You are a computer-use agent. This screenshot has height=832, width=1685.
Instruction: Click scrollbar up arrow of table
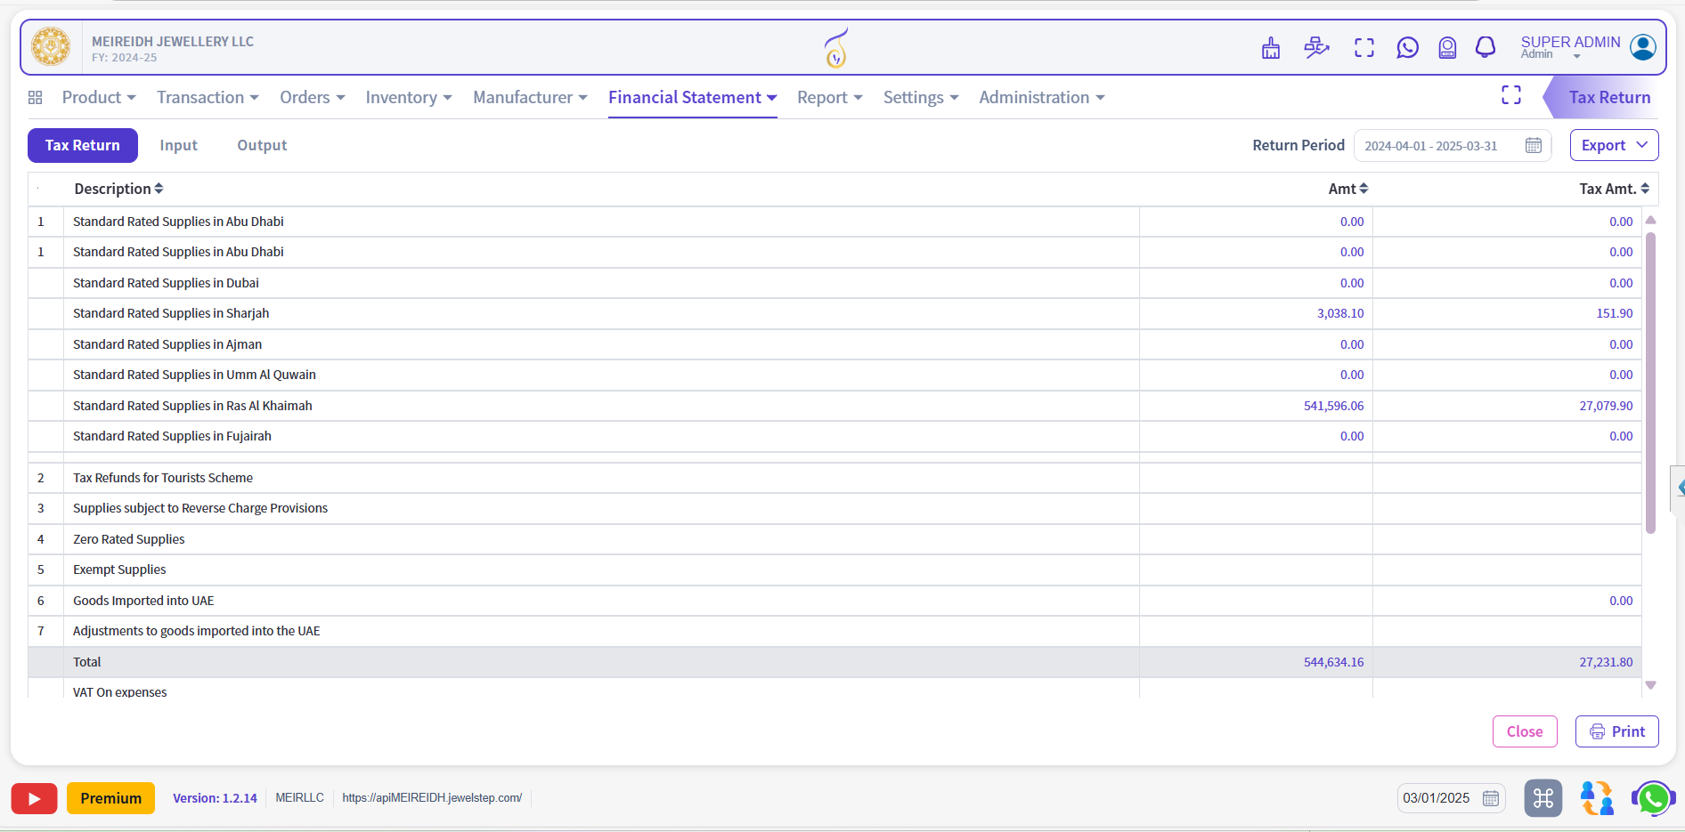1650,220
